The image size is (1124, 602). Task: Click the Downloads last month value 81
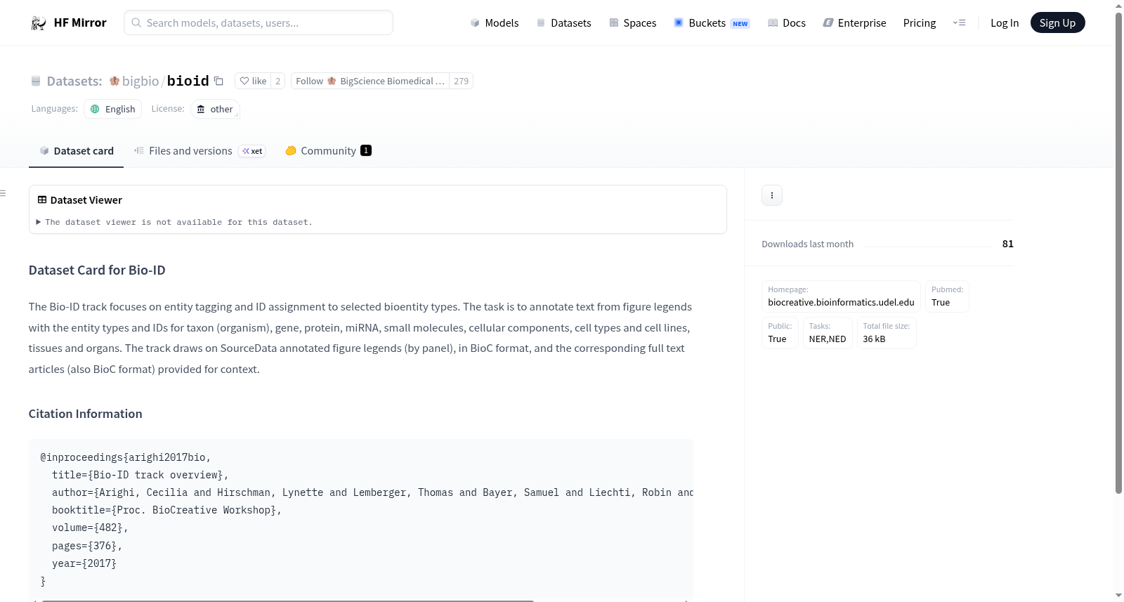[x=1007, y=244]
